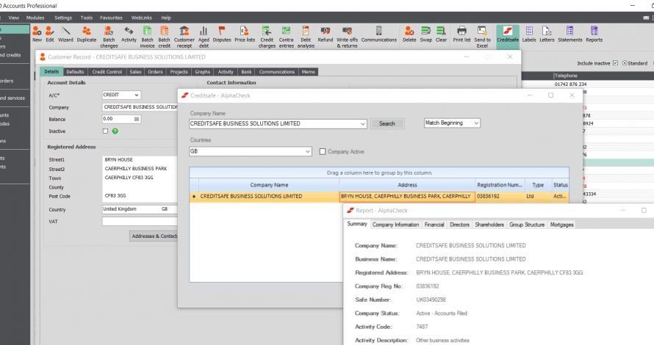
Task: Click the Delete customer icon
Action: click(x=409, y=34)
